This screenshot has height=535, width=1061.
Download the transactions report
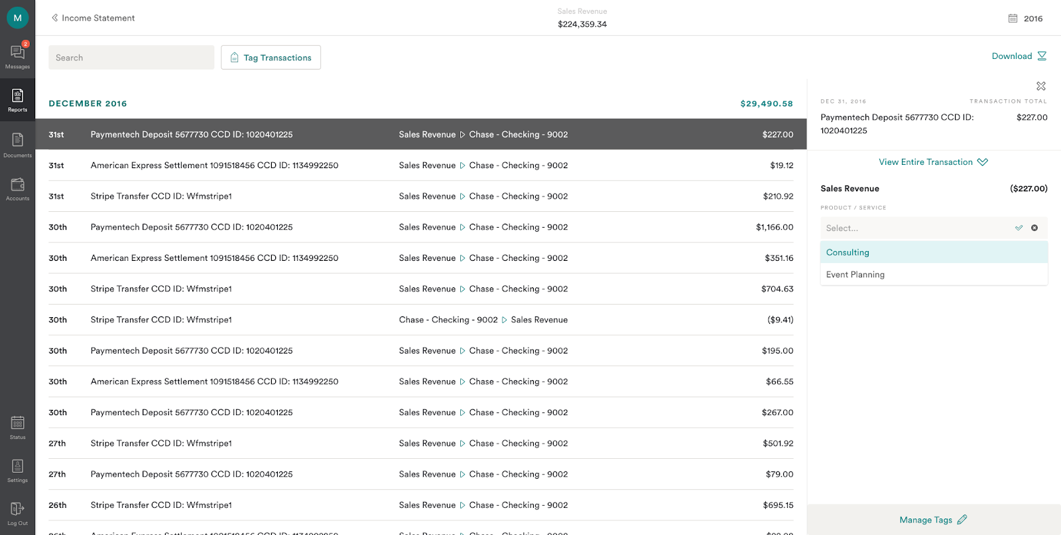click(1019, 56)
